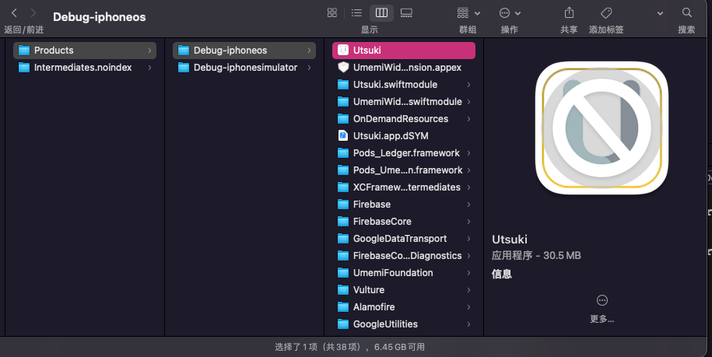This screenshot has width=712, height=357.
Task: Select the GoogleUtilities folder
Action: click(404, 324)
